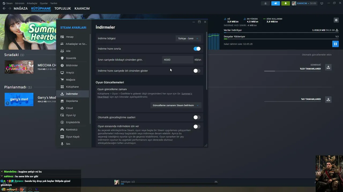Open the Oyunlar menu
This screenshot has width=343, height=192.
pos(44,3)
